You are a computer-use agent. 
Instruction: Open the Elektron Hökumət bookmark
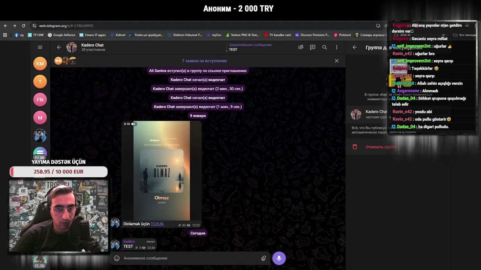[x=185, y=35]
